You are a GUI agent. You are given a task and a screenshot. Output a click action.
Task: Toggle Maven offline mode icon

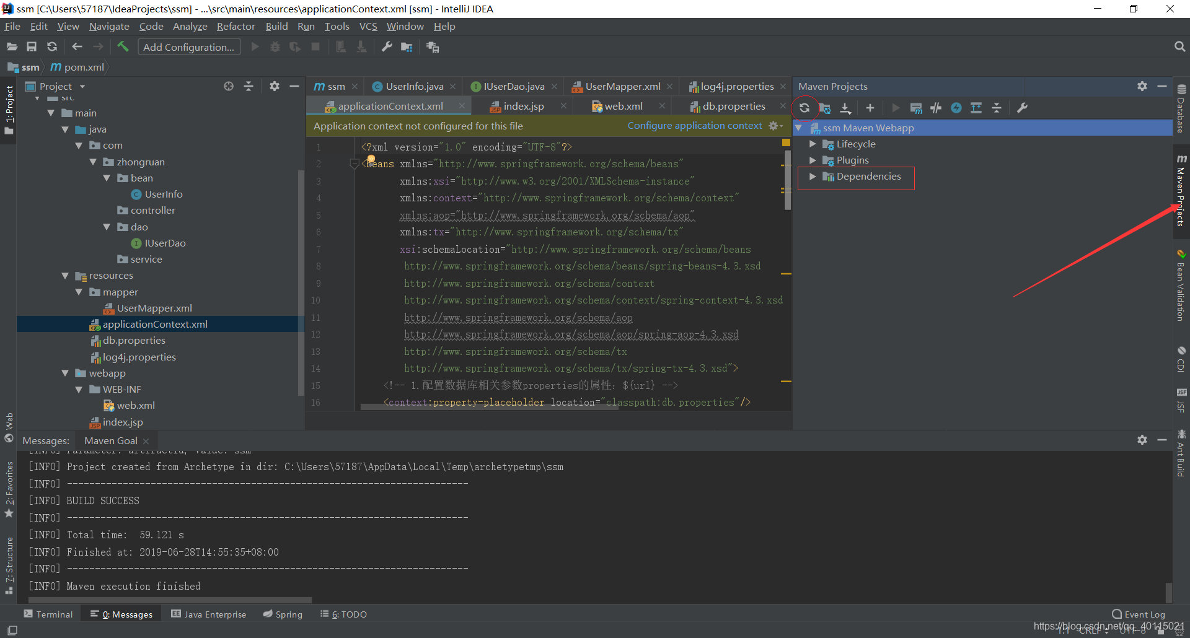point(936,108)
